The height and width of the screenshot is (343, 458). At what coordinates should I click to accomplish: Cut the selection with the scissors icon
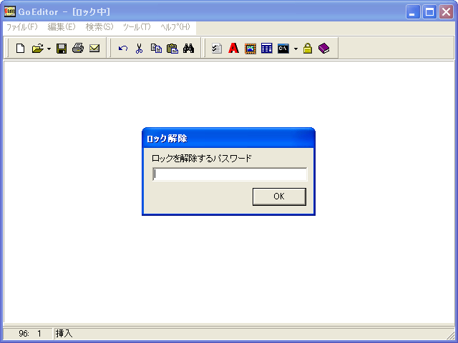coord(140,48)
